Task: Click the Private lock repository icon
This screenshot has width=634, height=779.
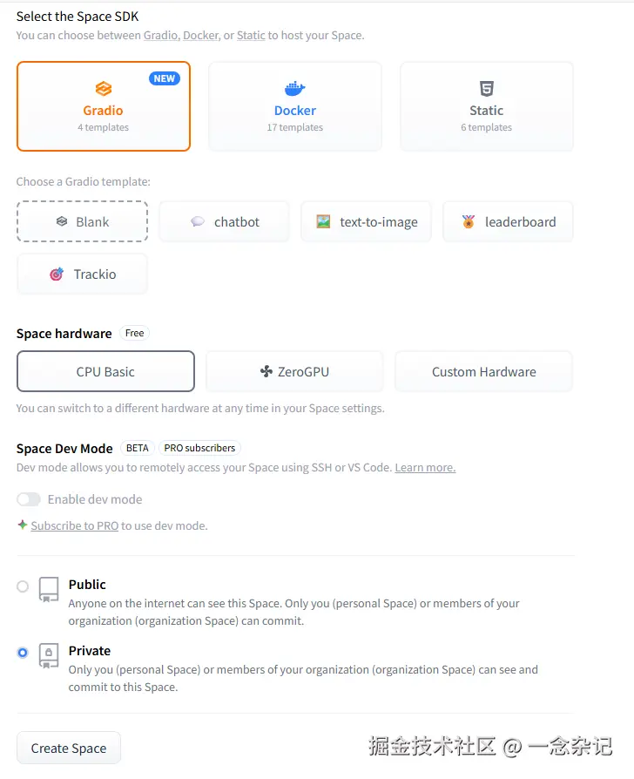Action: 49,654
